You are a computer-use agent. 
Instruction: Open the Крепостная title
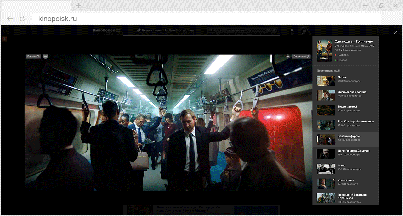(x=346, y=180)
